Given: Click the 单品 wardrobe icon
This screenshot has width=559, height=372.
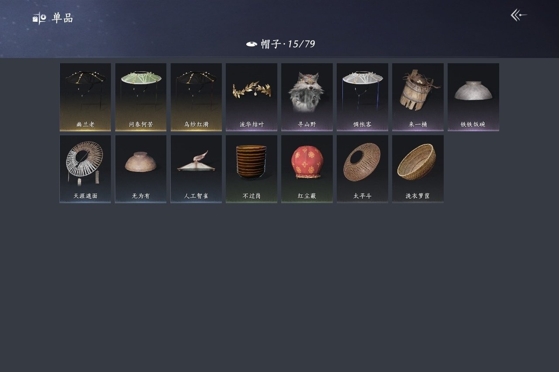Looking at the screenshot, I should click(39, 18).
